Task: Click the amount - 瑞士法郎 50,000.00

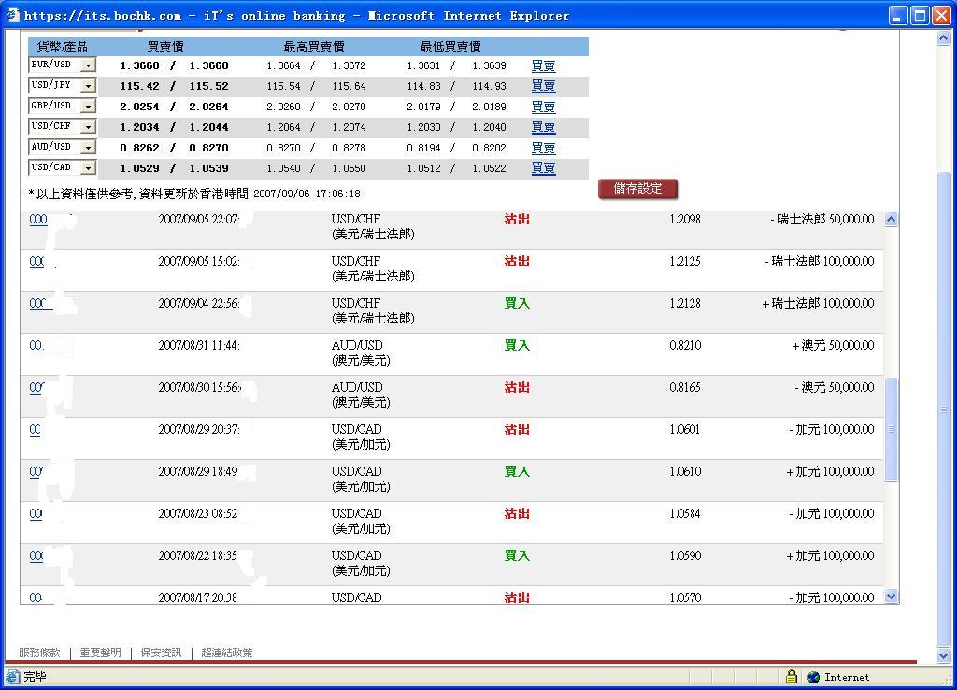Action: tap(822, 219)
